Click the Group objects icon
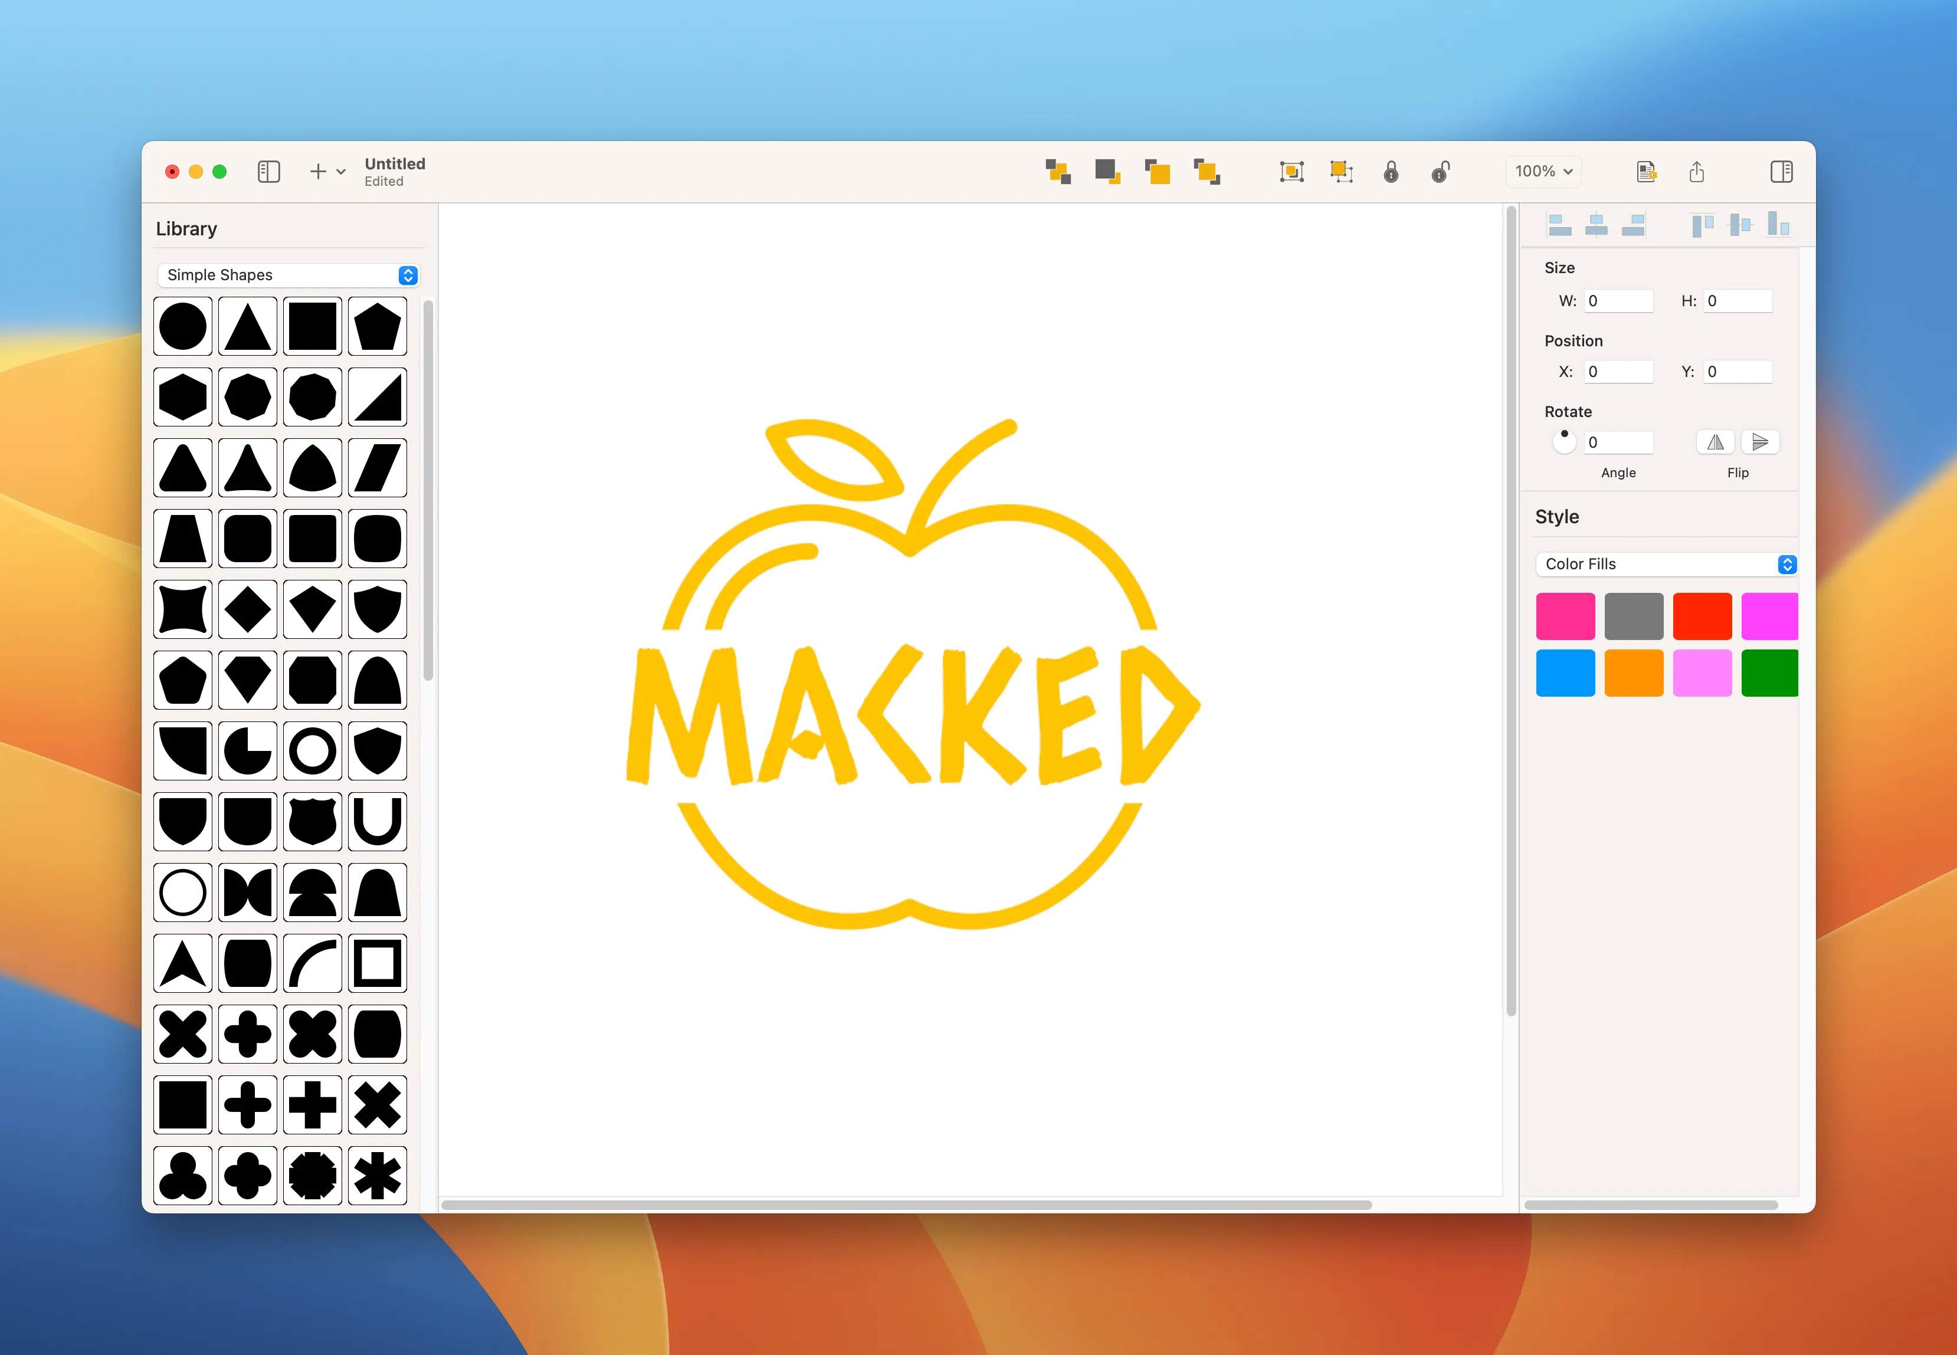Screen dimensions: 1957x1355 tap(1291, 172)
